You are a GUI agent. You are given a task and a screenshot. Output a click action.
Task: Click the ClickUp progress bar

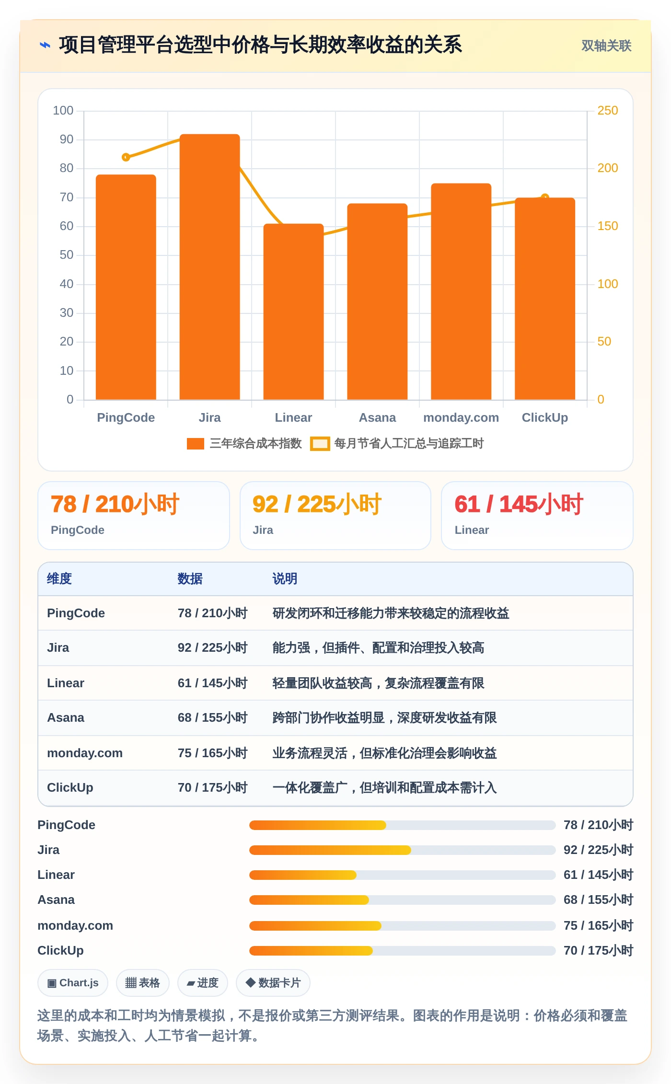click(x=402, y=951)
